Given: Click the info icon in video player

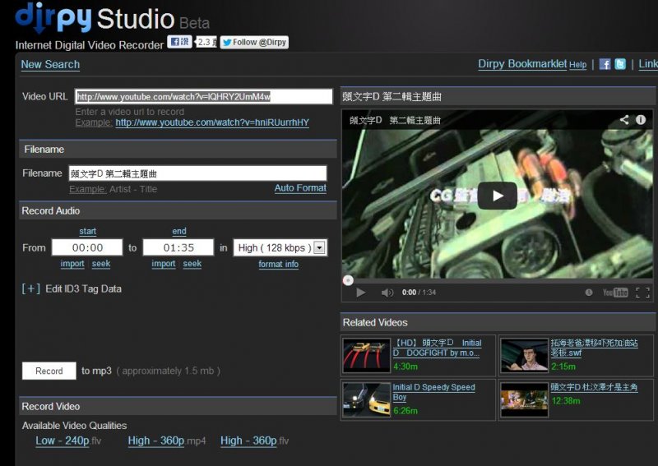Looking at the screenshot, I should (x=641, y=119).
